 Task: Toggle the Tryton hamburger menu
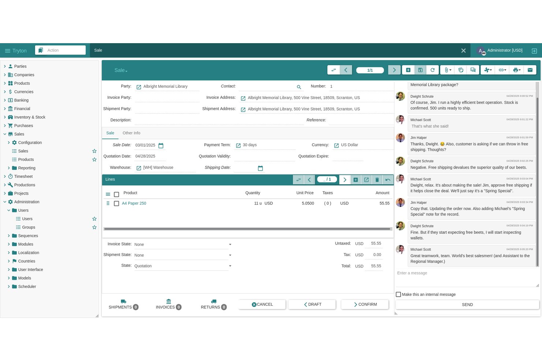click(x=7, y=51)
